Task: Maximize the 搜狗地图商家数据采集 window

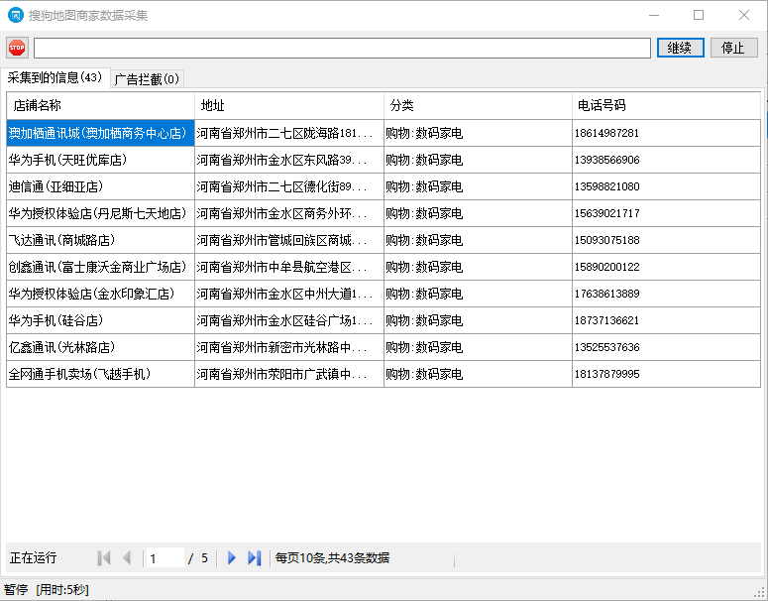Action: [x=699, y=15]
